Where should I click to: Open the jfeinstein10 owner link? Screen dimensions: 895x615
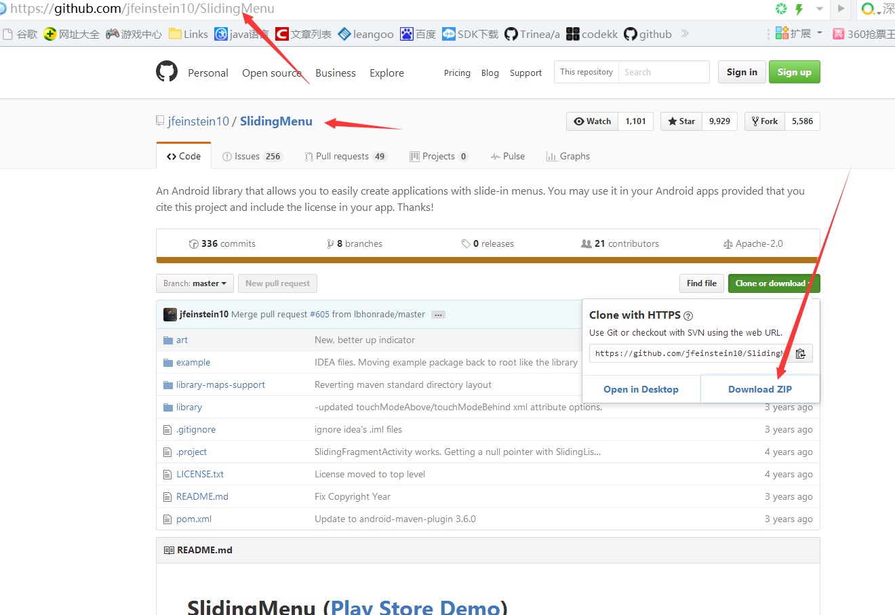click(x=199, y=121)
